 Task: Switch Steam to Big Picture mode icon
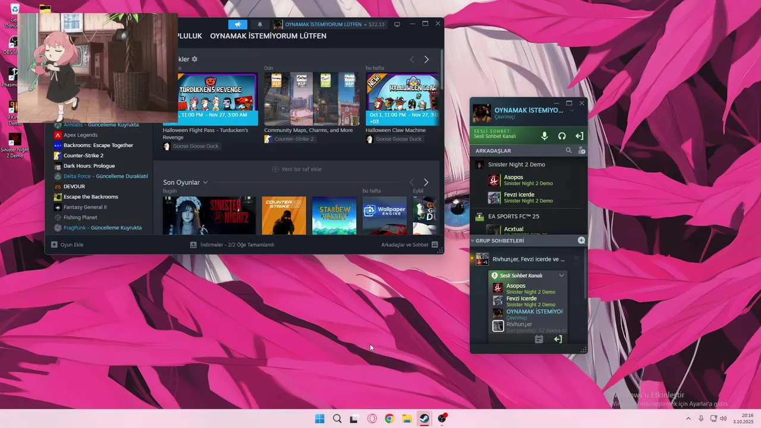[397, 24]
